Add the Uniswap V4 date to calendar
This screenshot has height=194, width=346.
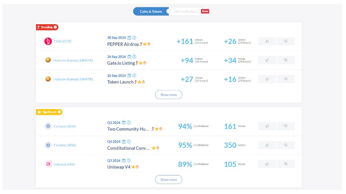click(124, 161)
